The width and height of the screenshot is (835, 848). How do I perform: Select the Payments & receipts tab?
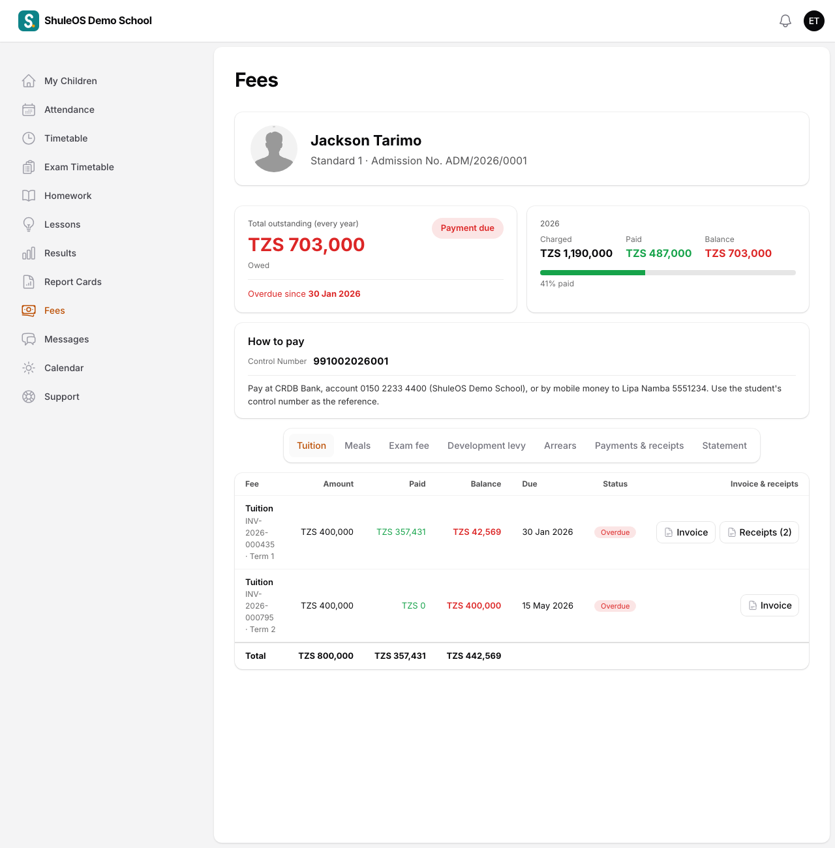(639, 446)
